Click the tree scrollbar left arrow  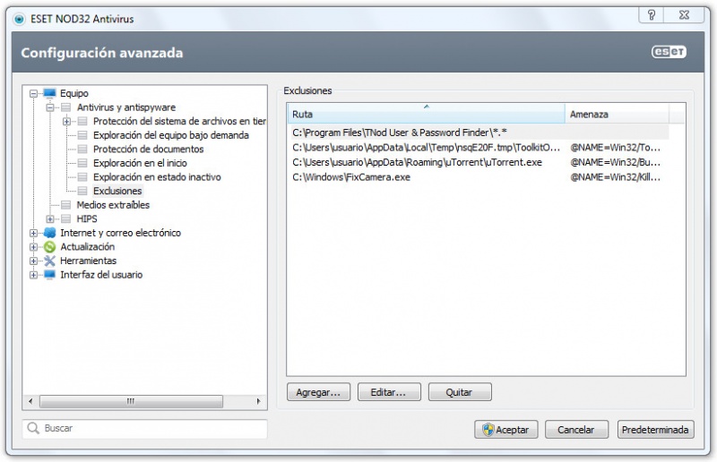pyautogui.click(x=30, y=401)
